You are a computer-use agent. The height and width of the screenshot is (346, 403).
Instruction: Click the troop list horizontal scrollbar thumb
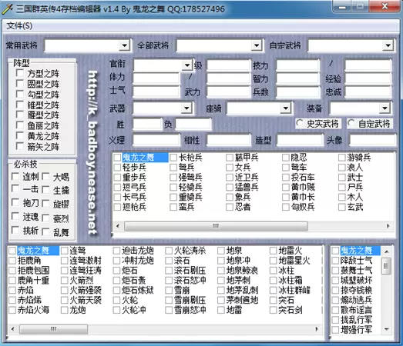[x=216, y=226]
